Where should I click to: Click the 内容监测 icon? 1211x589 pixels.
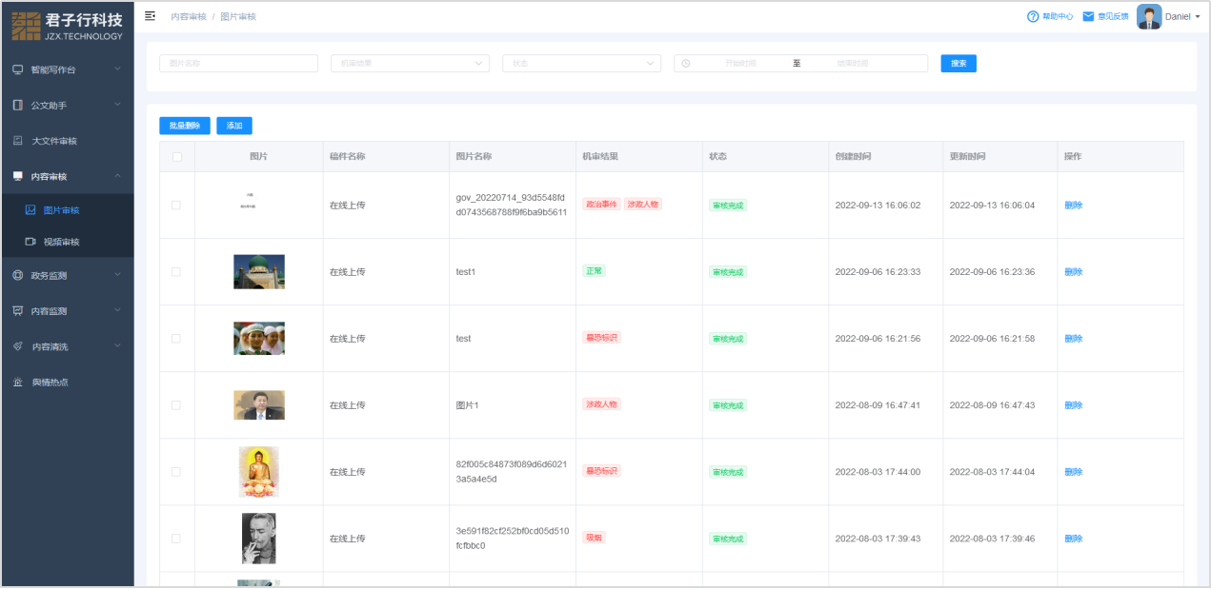coord(18,311)
